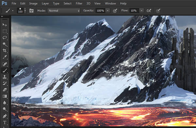Select the Clone Stamp tool

pyautogui.click(x=5, y=77)
